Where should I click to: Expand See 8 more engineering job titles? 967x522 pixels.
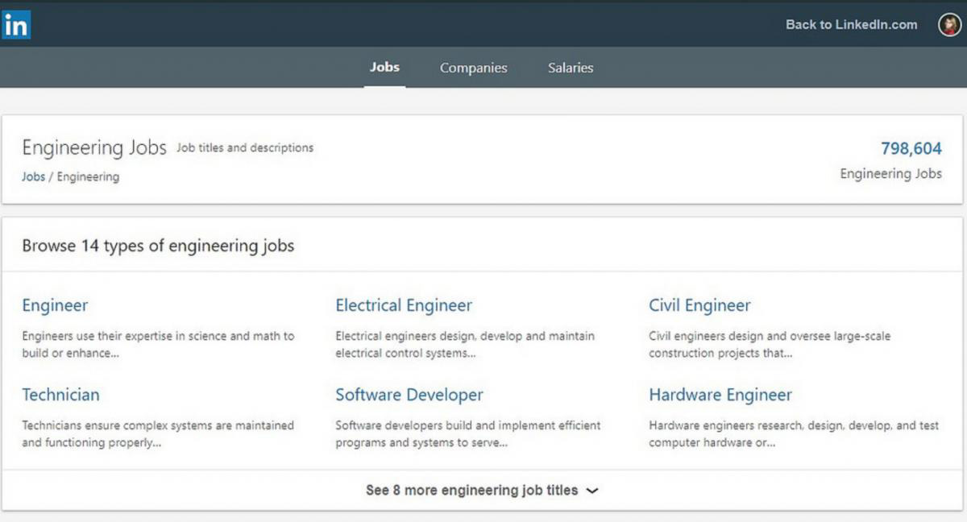[482, 490]
